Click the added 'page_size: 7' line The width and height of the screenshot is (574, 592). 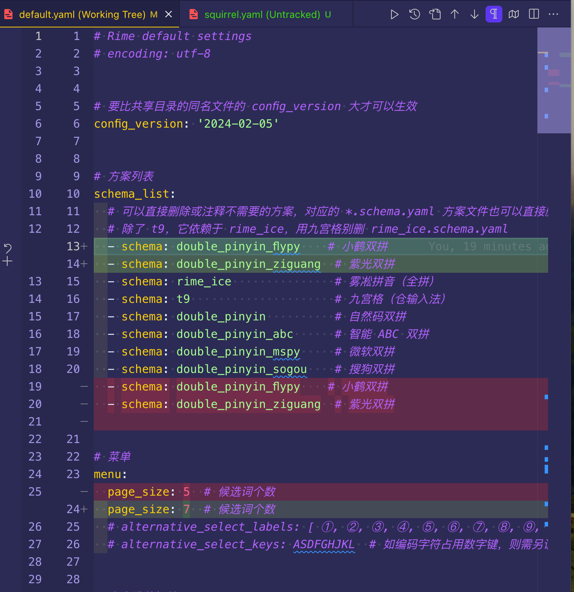coord(321,509)
